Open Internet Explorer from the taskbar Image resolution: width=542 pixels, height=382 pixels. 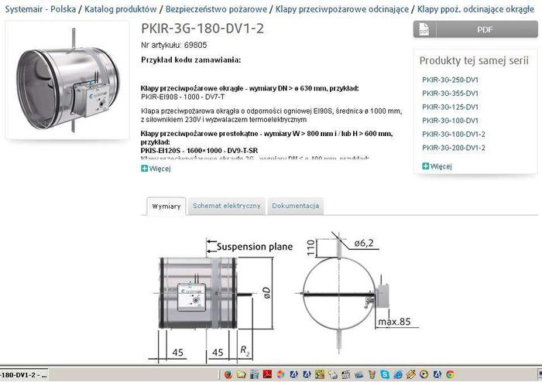click(398, 374)
